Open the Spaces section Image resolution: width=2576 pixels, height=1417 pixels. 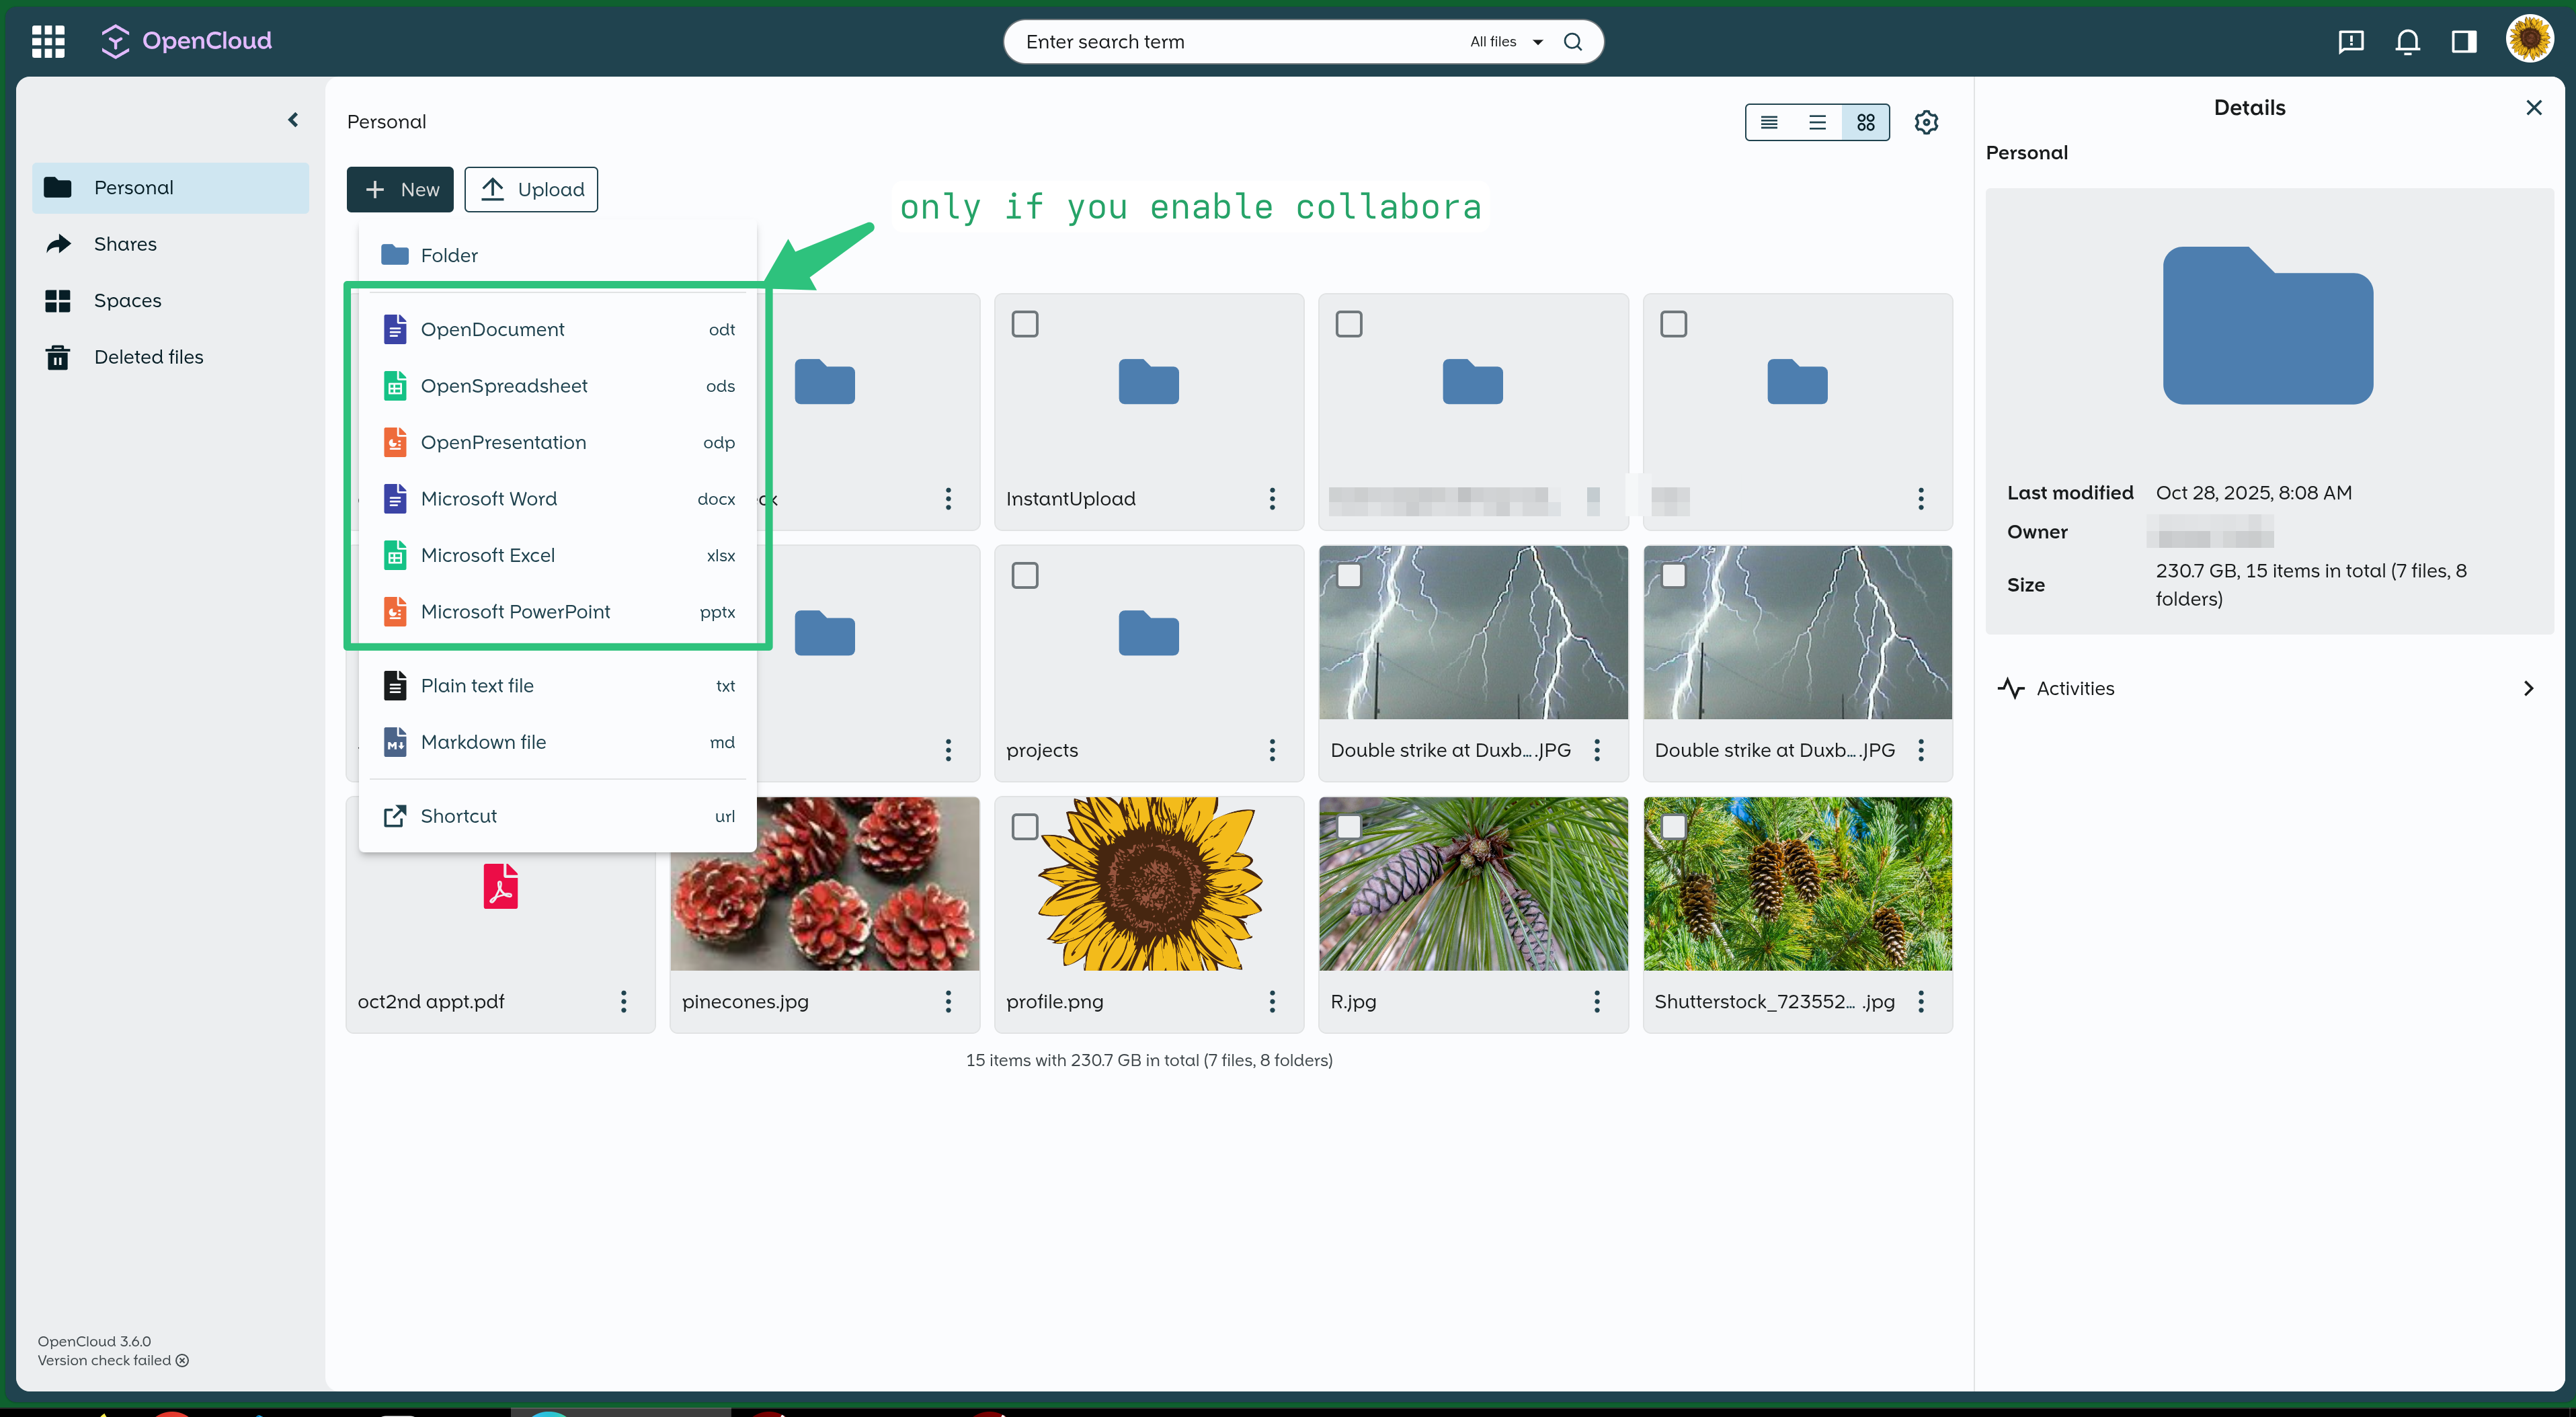128,300
